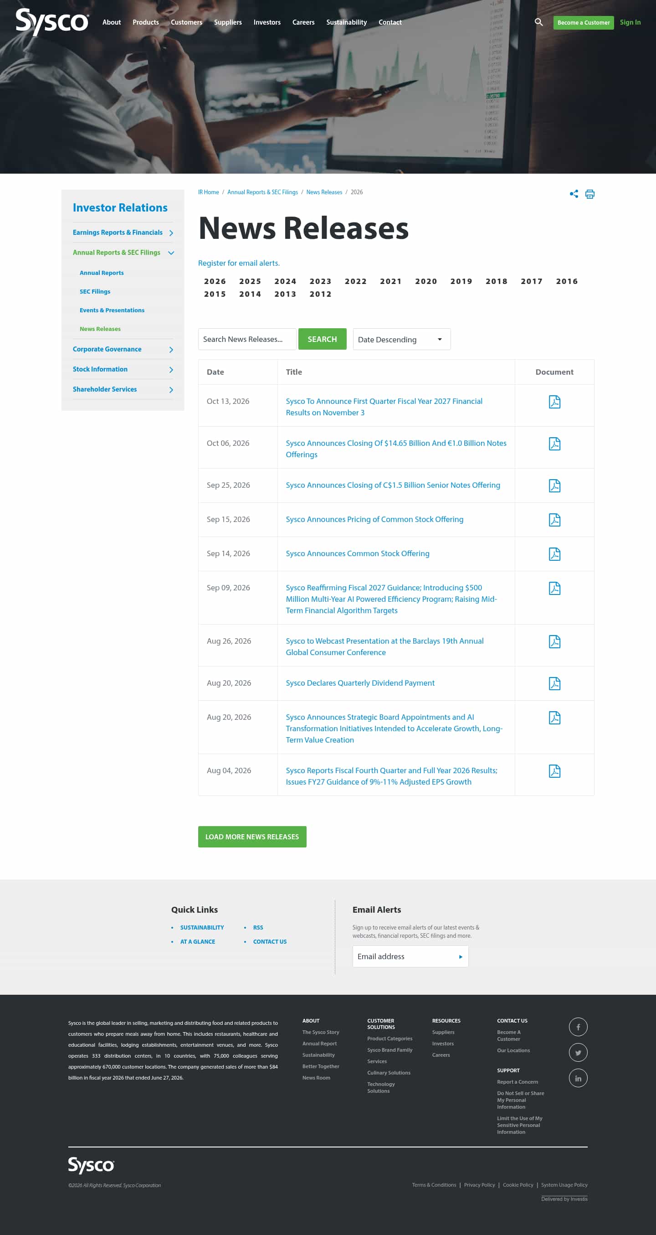Visit Sysco Facebook page icon in footer
The image size is (656, 1235).
coord(578,1027)
